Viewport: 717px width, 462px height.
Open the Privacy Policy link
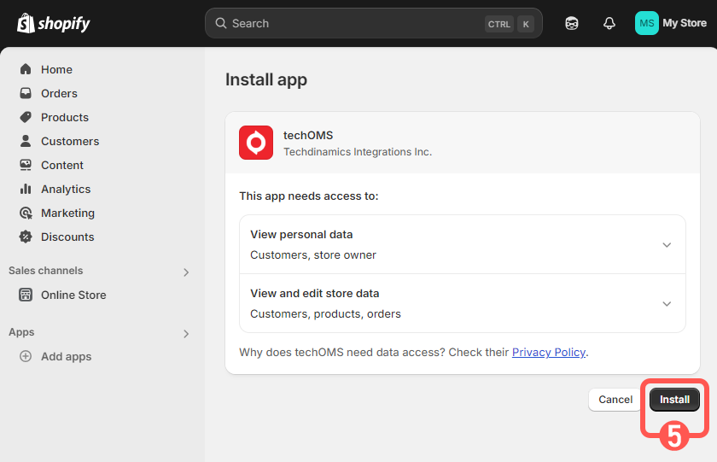[549, 352]
